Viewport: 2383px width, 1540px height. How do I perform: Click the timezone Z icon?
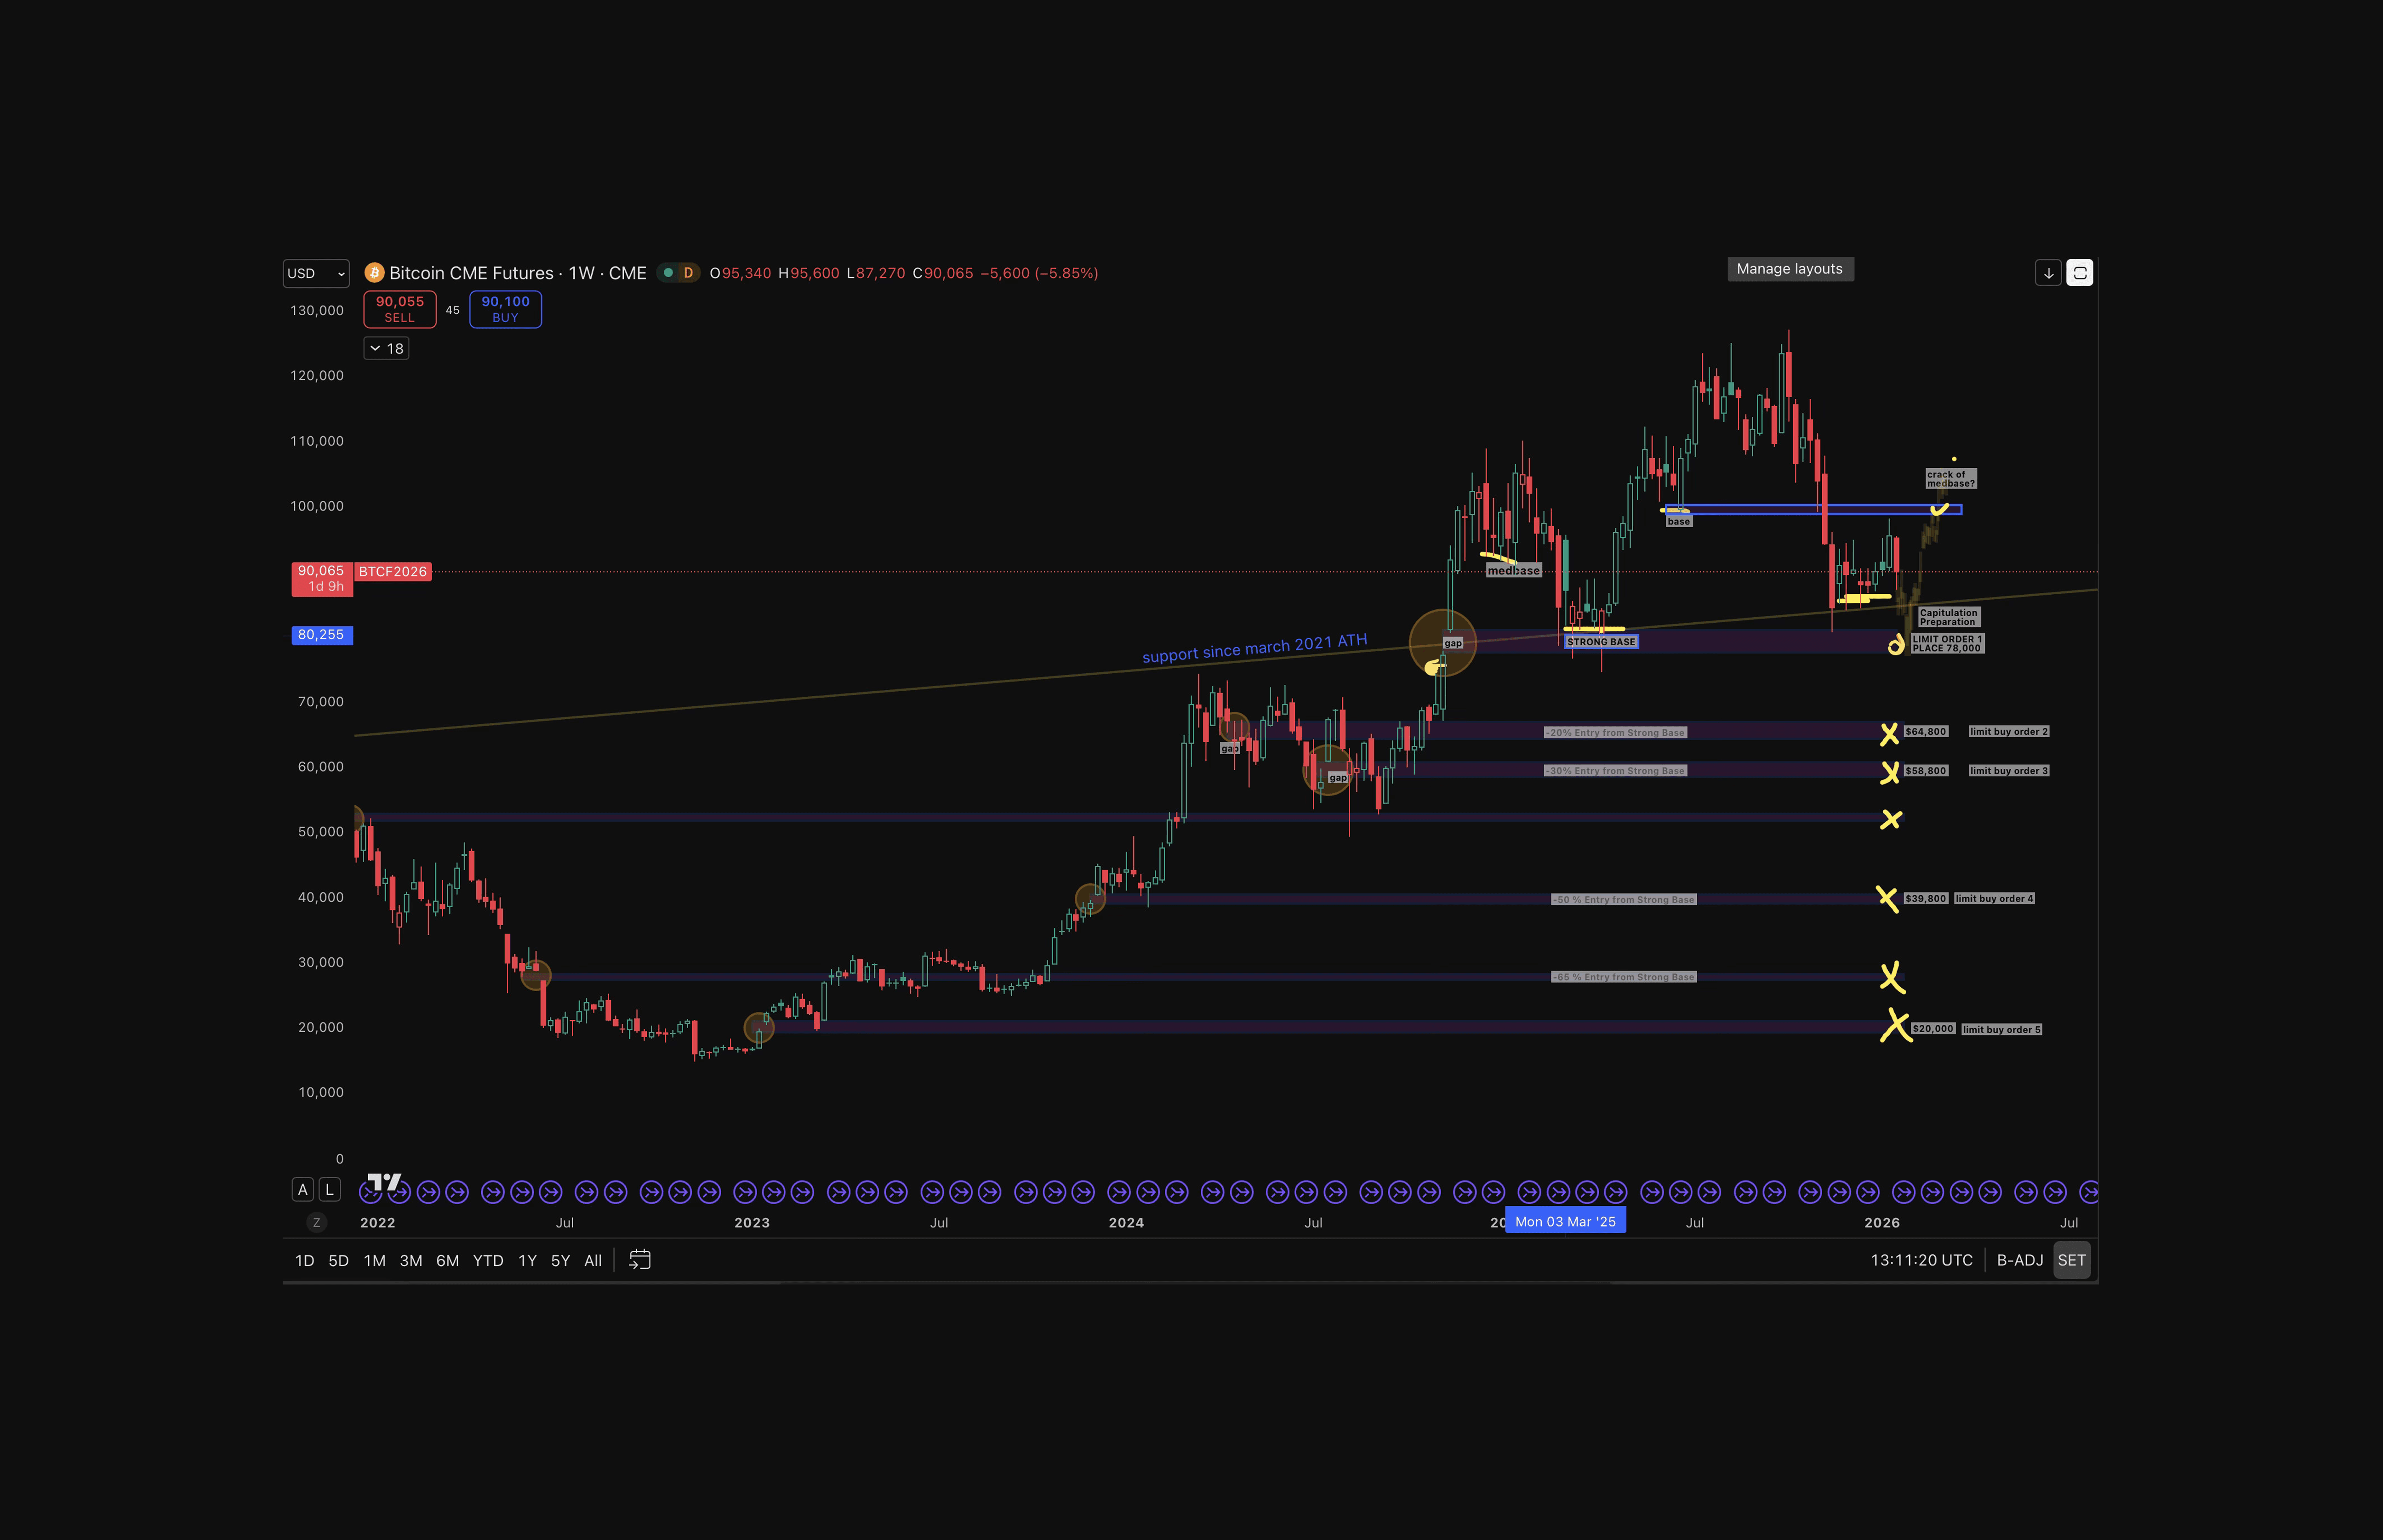pyautogui.click(x=317, y=1222)
